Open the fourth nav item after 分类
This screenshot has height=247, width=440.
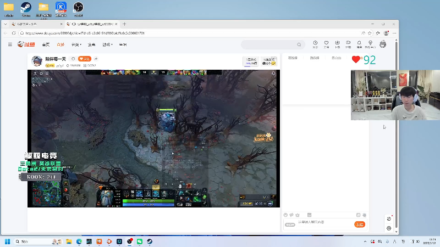(91, 45)
